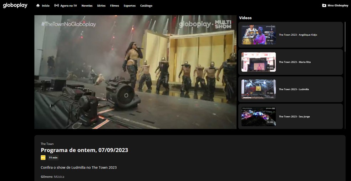Go to Início page
The image size is (351, 181).
click(x=46, y=6)
